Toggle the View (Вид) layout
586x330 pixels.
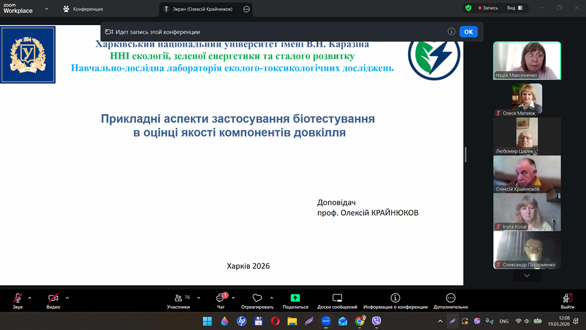[x=514, y=8]
